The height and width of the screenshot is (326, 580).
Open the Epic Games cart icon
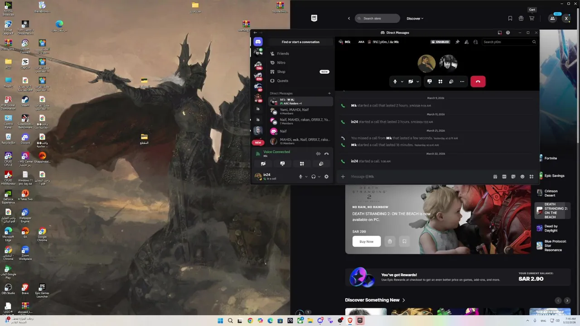pos(532,19)
